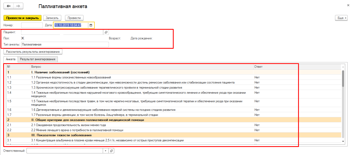Screen dimensions: 350x155
Task: Close the Паллиативная анкета form
Action: click(x=348, y=5)
